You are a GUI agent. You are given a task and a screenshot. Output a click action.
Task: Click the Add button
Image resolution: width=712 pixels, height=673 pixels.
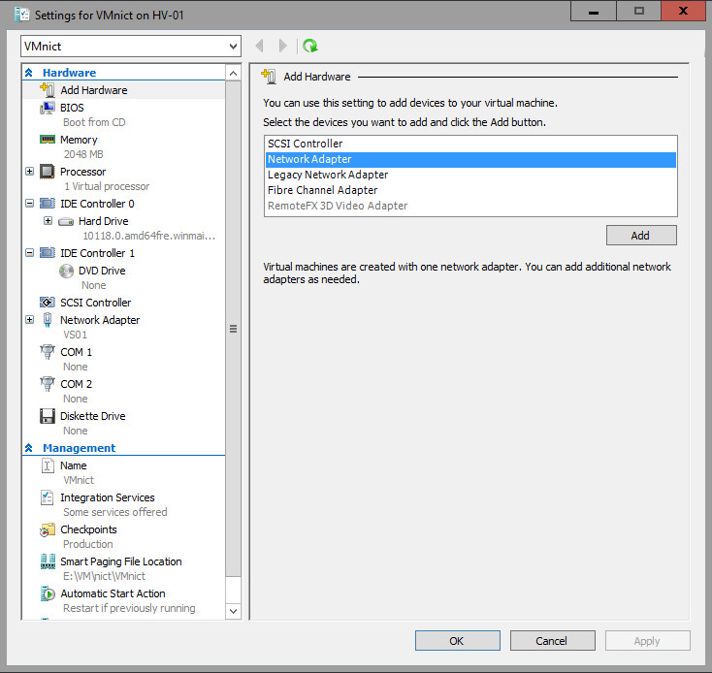point(641,236)
